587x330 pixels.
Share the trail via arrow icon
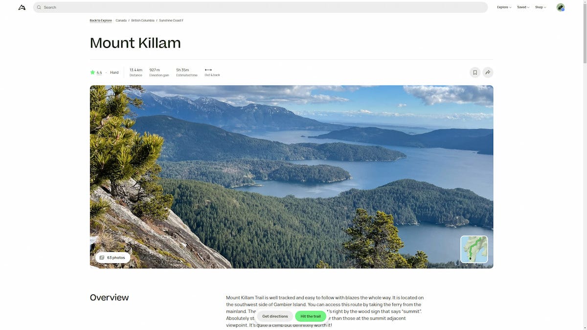(x=488, y=72)
